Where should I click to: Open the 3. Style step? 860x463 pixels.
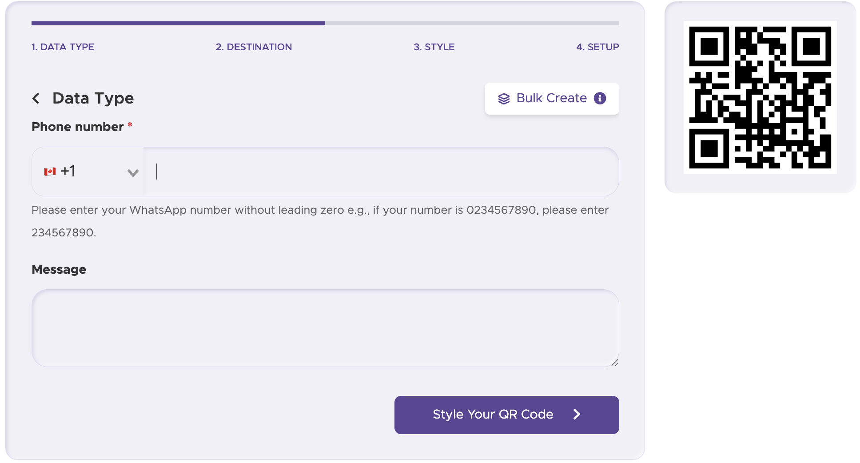(434, 47)
